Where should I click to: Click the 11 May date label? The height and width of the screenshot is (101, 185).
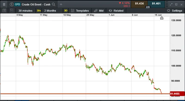point(44,15)
